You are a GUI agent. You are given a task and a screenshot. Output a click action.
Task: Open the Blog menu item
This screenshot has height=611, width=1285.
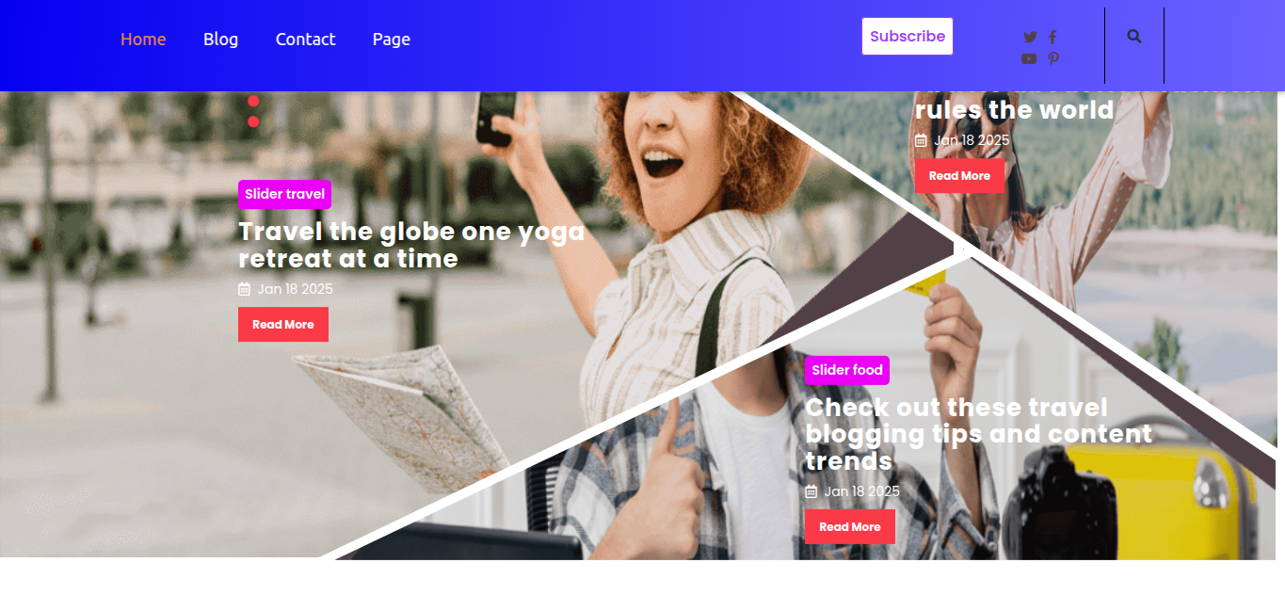click(x=220, y=39)
